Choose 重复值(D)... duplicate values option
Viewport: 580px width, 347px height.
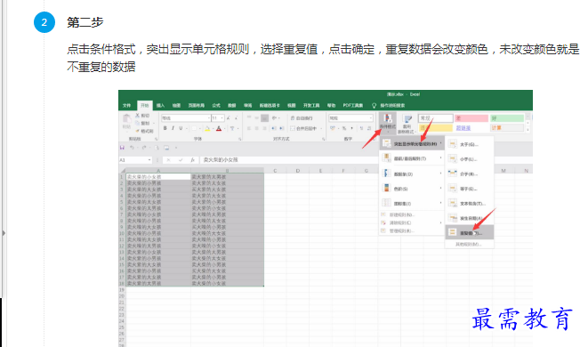470,233
